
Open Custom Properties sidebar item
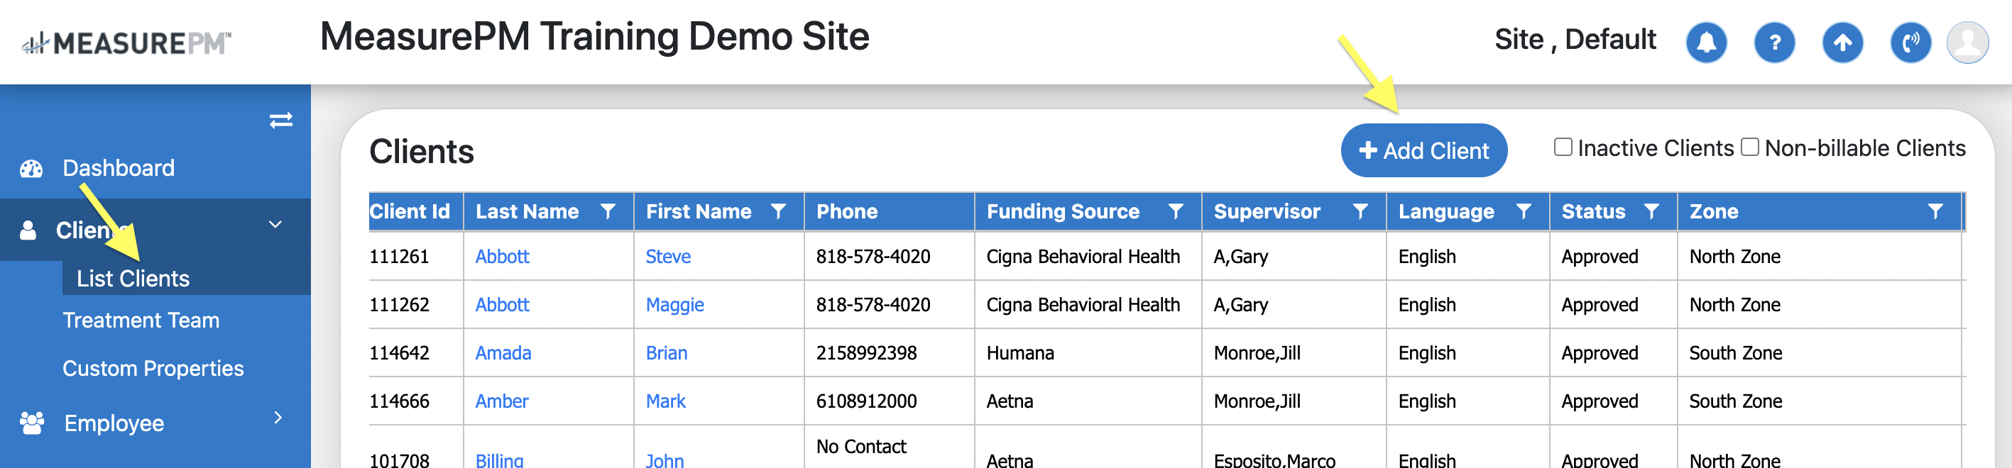click(153, 368)
